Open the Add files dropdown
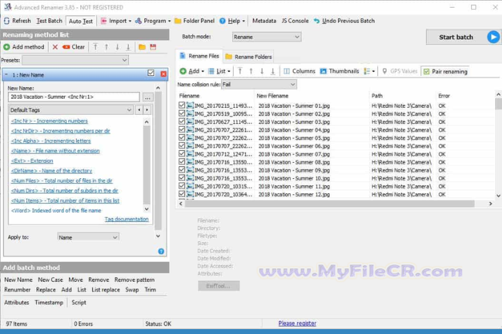This screenshot has width=502, height=334. [x=192, y=71]
